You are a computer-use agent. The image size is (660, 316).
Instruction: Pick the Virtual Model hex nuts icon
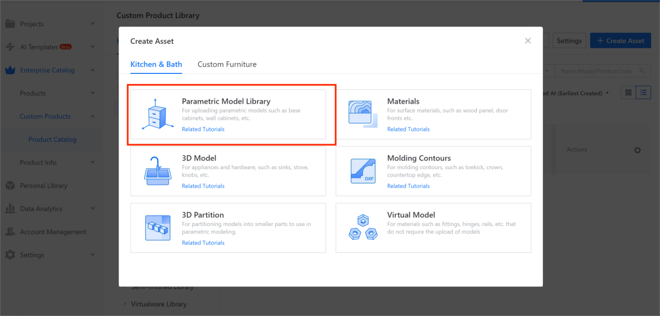coord(362,227)
